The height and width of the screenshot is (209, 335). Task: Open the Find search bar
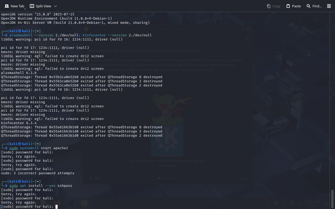(314, 6)
